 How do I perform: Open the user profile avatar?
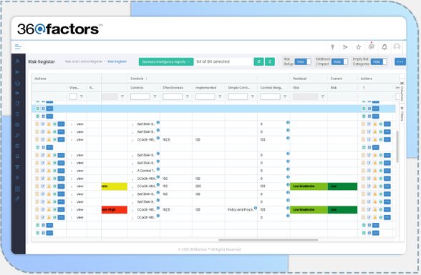point(397,47)
